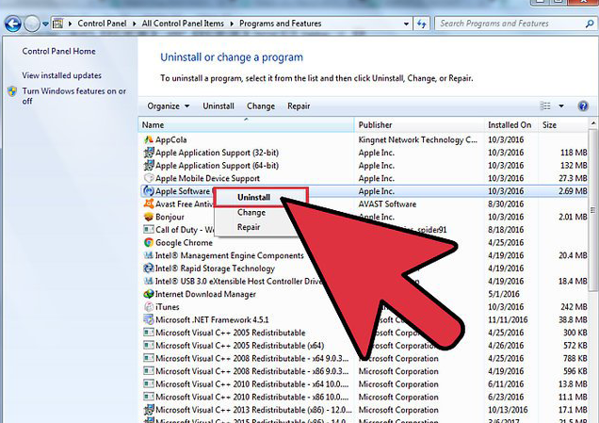This screenshot has height=423, width=599.
Task: Choose Repair in the context menu
Action: (249, 227)
